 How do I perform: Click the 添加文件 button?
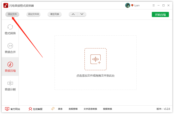(12, 14)
